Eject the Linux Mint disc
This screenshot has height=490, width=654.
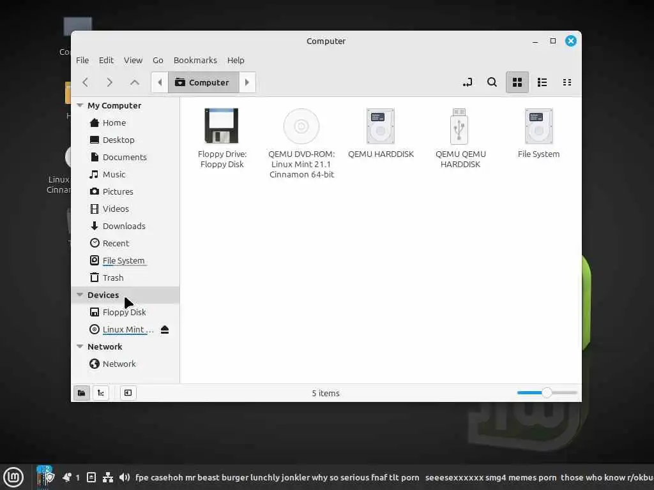[165, 330]
